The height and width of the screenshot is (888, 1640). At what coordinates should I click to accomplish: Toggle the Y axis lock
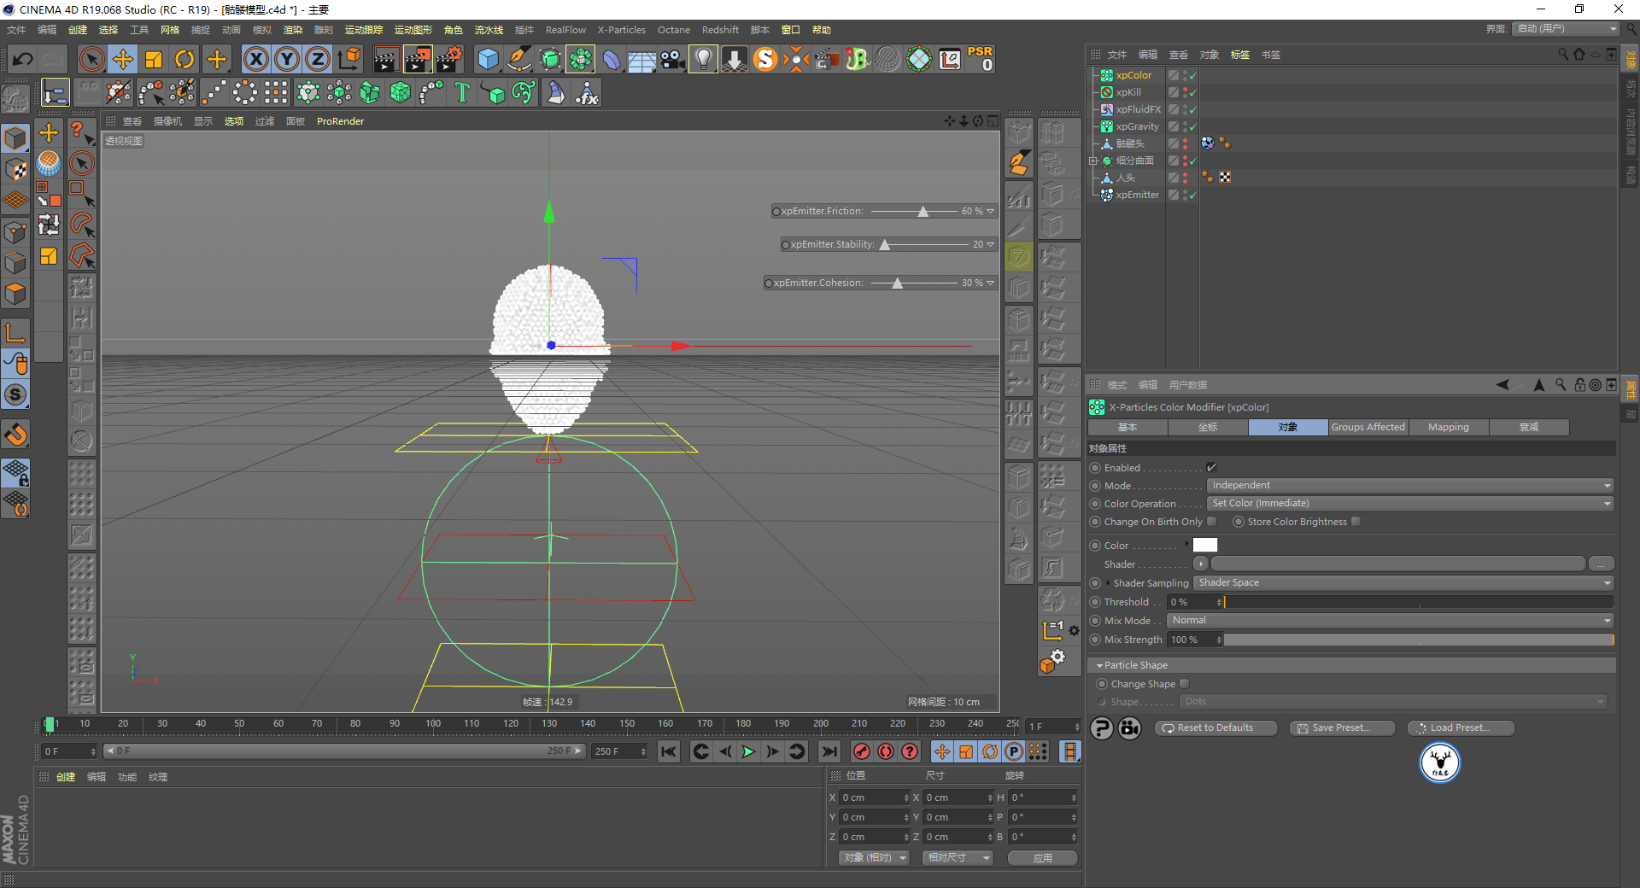(287, 59)
